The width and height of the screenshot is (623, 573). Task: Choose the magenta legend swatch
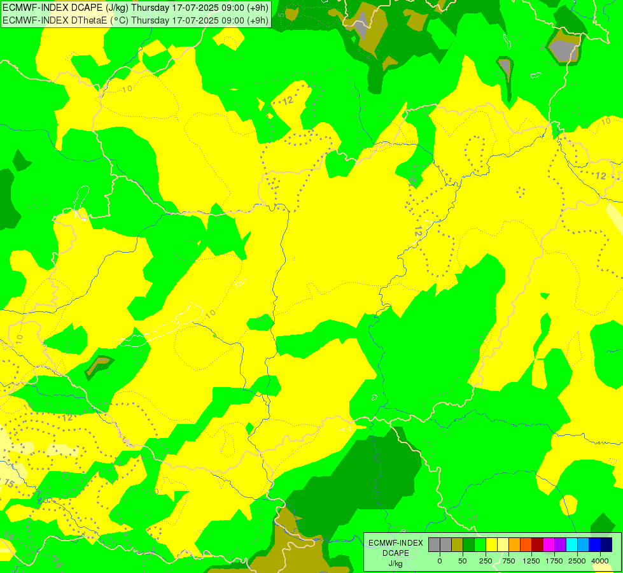click(549, 545)
